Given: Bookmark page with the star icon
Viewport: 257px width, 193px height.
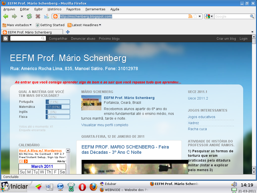Looking at the screenshot, I should pyautogui.click(x=195, y=16).
